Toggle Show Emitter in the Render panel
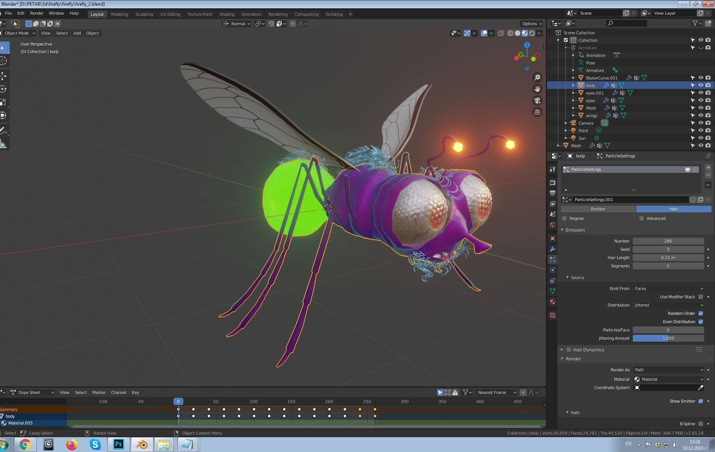 pos(701,401)
